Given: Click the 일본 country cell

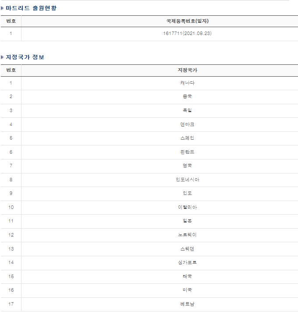Looking at the screenshot, I should (x=187, y=221).
